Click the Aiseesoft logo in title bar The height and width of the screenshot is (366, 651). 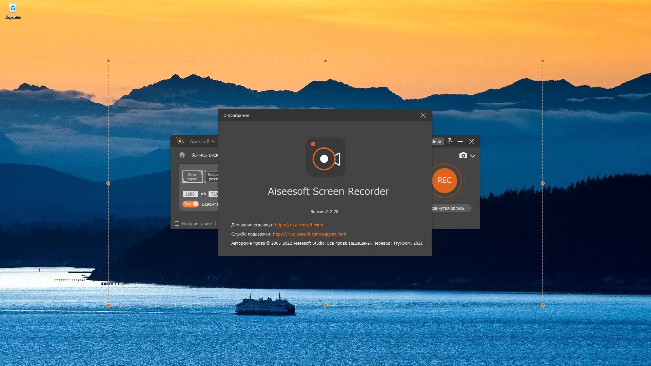180,141
